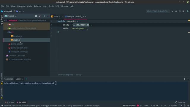Open the Run menu
Screen dimensions: 190x107
click(x=45, y=6)
